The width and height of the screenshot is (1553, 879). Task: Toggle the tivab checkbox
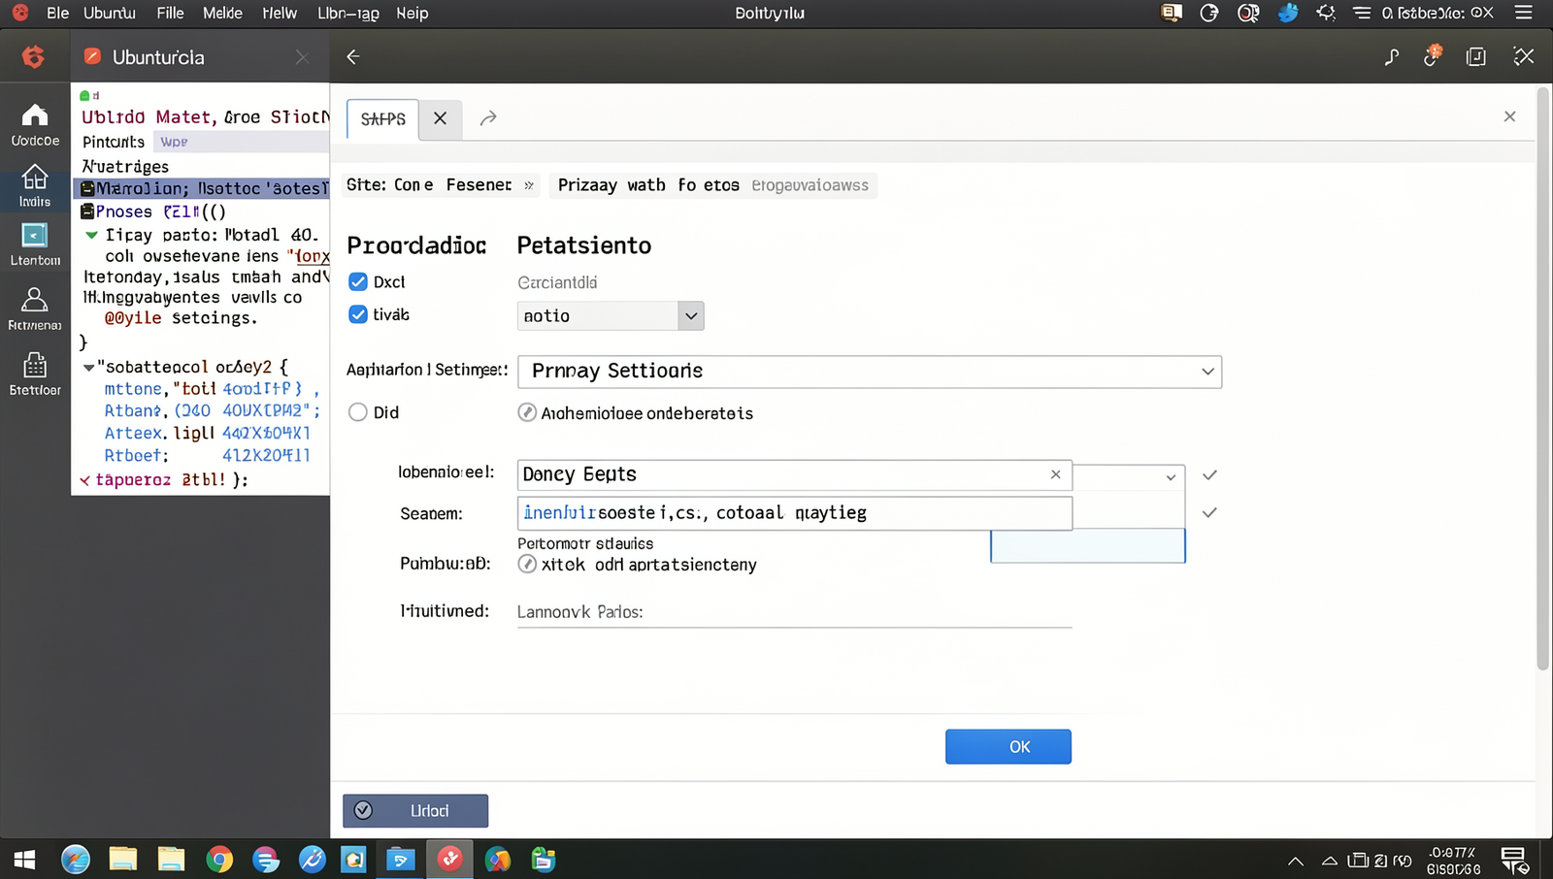point(358,314)
